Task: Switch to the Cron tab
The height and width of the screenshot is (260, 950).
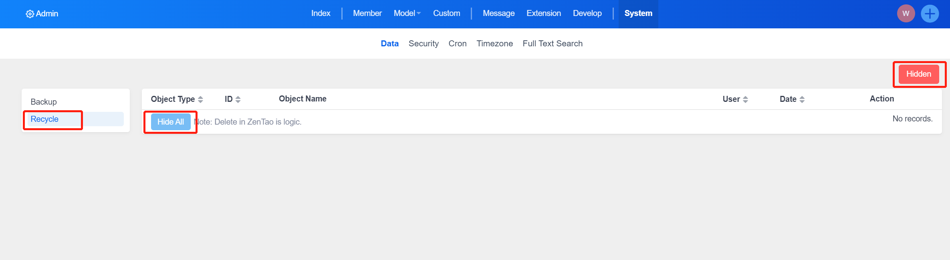Action: coord(457,44)
